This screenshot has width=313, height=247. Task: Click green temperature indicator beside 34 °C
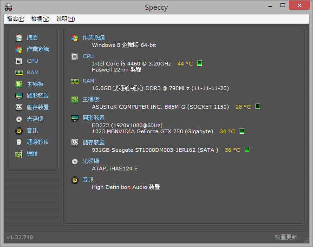[242, 131]
